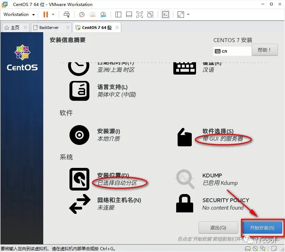This screenshot has height=252, width=285.
Task: Click 已选择自动分区 under installation destination
Action: 117,183
